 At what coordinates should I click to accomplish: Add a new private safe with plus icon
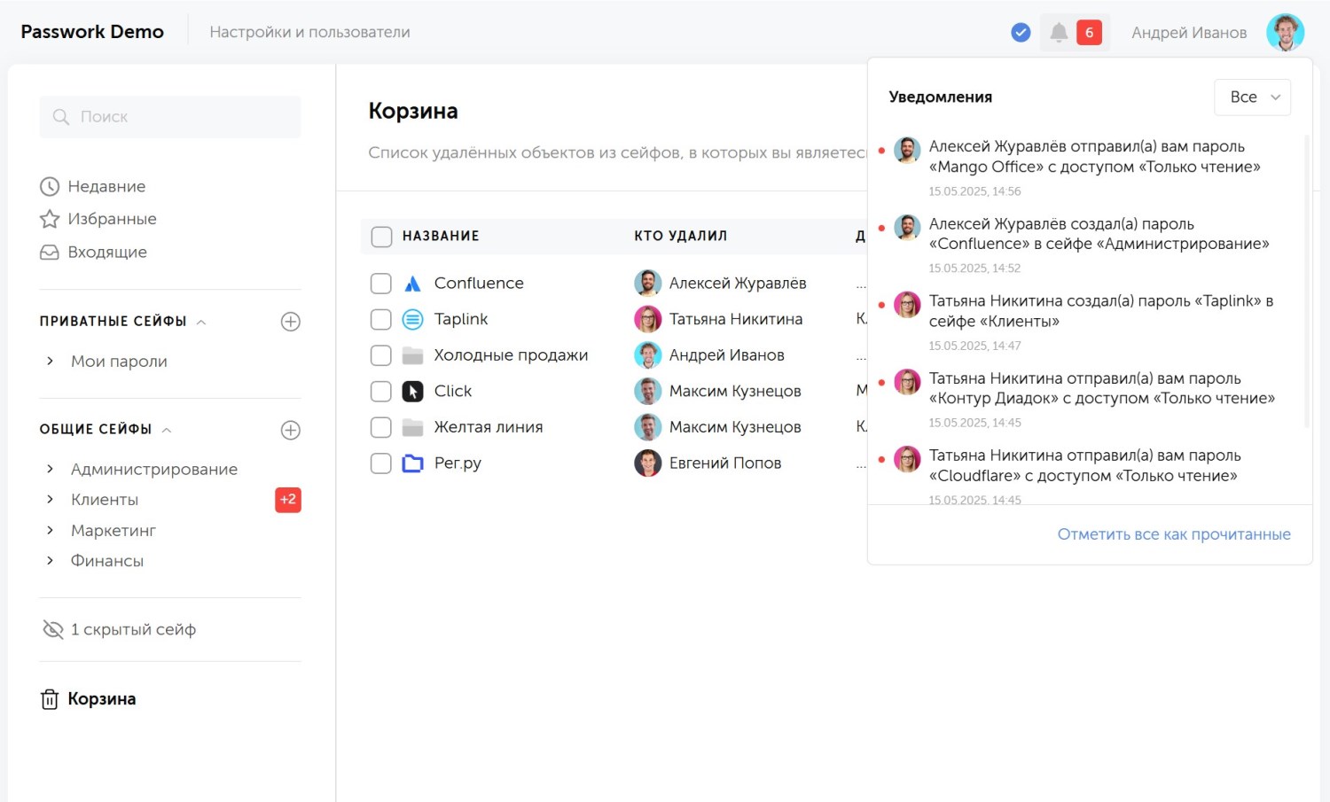coord(290,322)
